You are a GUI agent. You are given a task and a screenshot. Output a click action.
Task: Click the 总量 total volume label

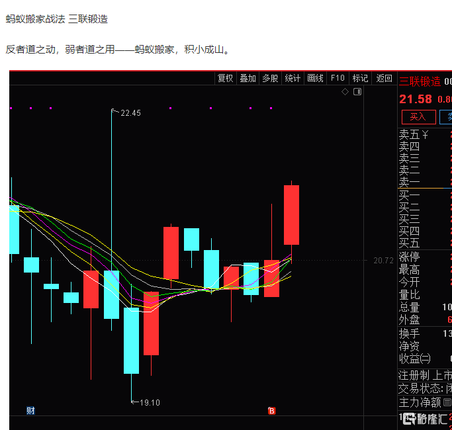pyautogui.click(x=410, y=307)
